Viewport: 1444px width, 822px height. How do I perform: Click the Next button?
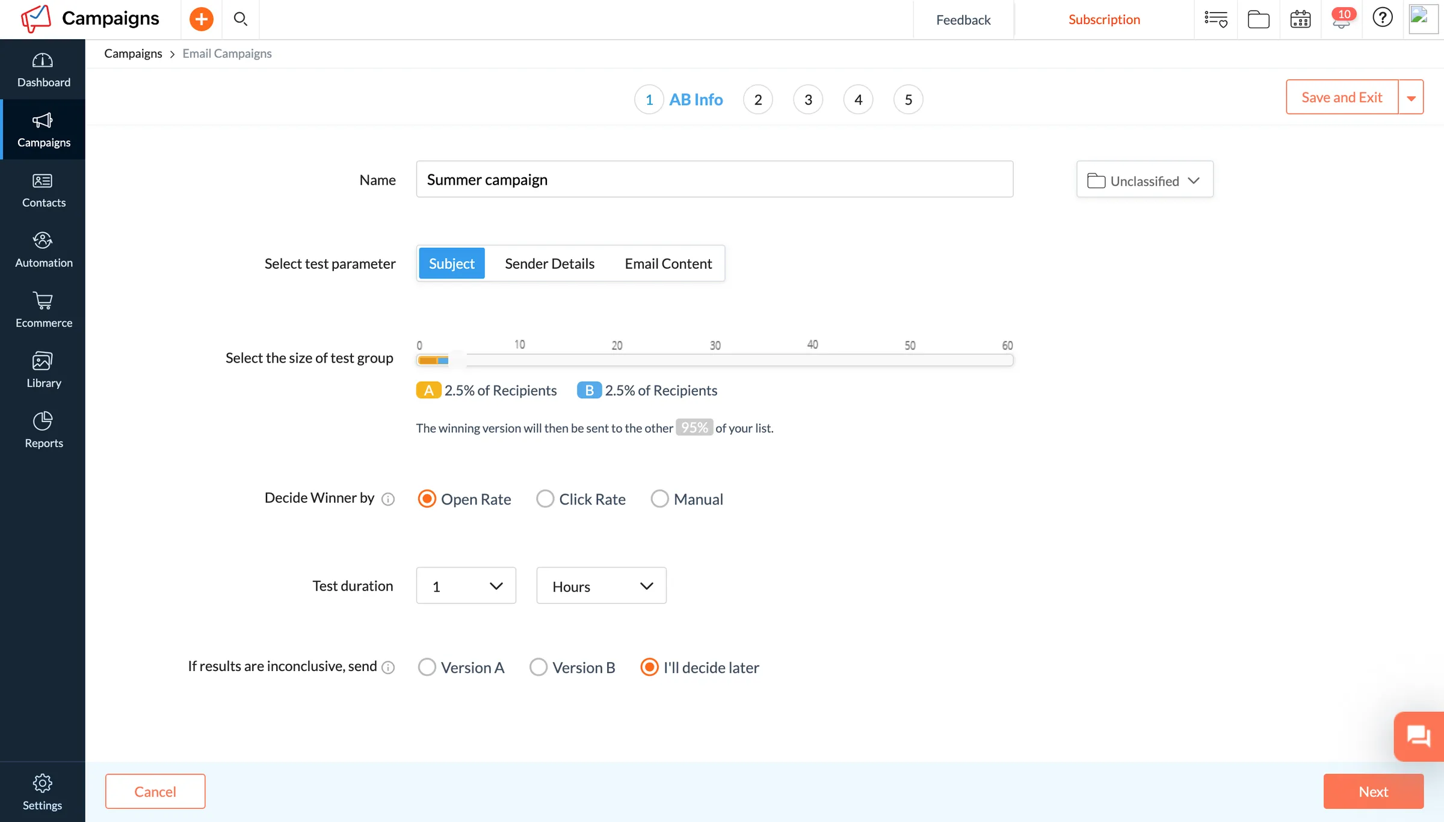point(1373,791)
